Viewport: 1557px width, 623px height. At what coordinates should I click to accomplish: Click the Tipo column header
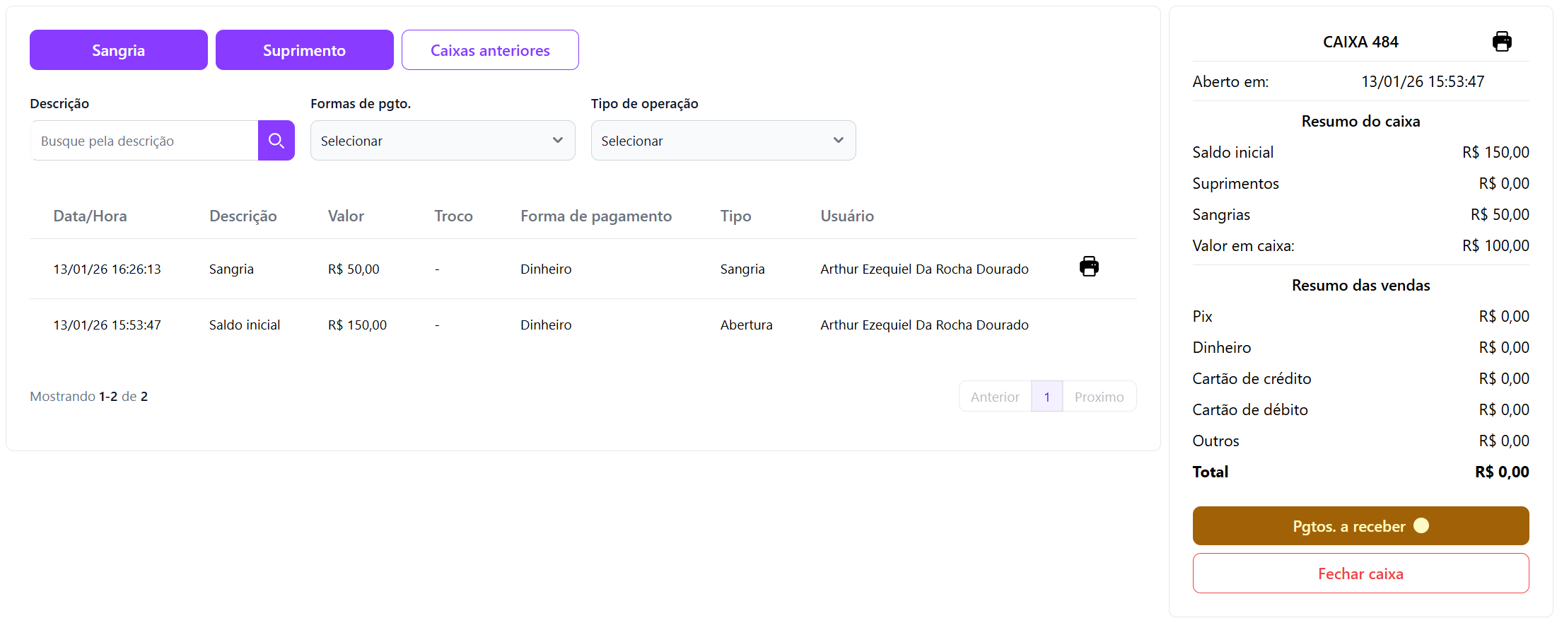(x=735, y=216)
